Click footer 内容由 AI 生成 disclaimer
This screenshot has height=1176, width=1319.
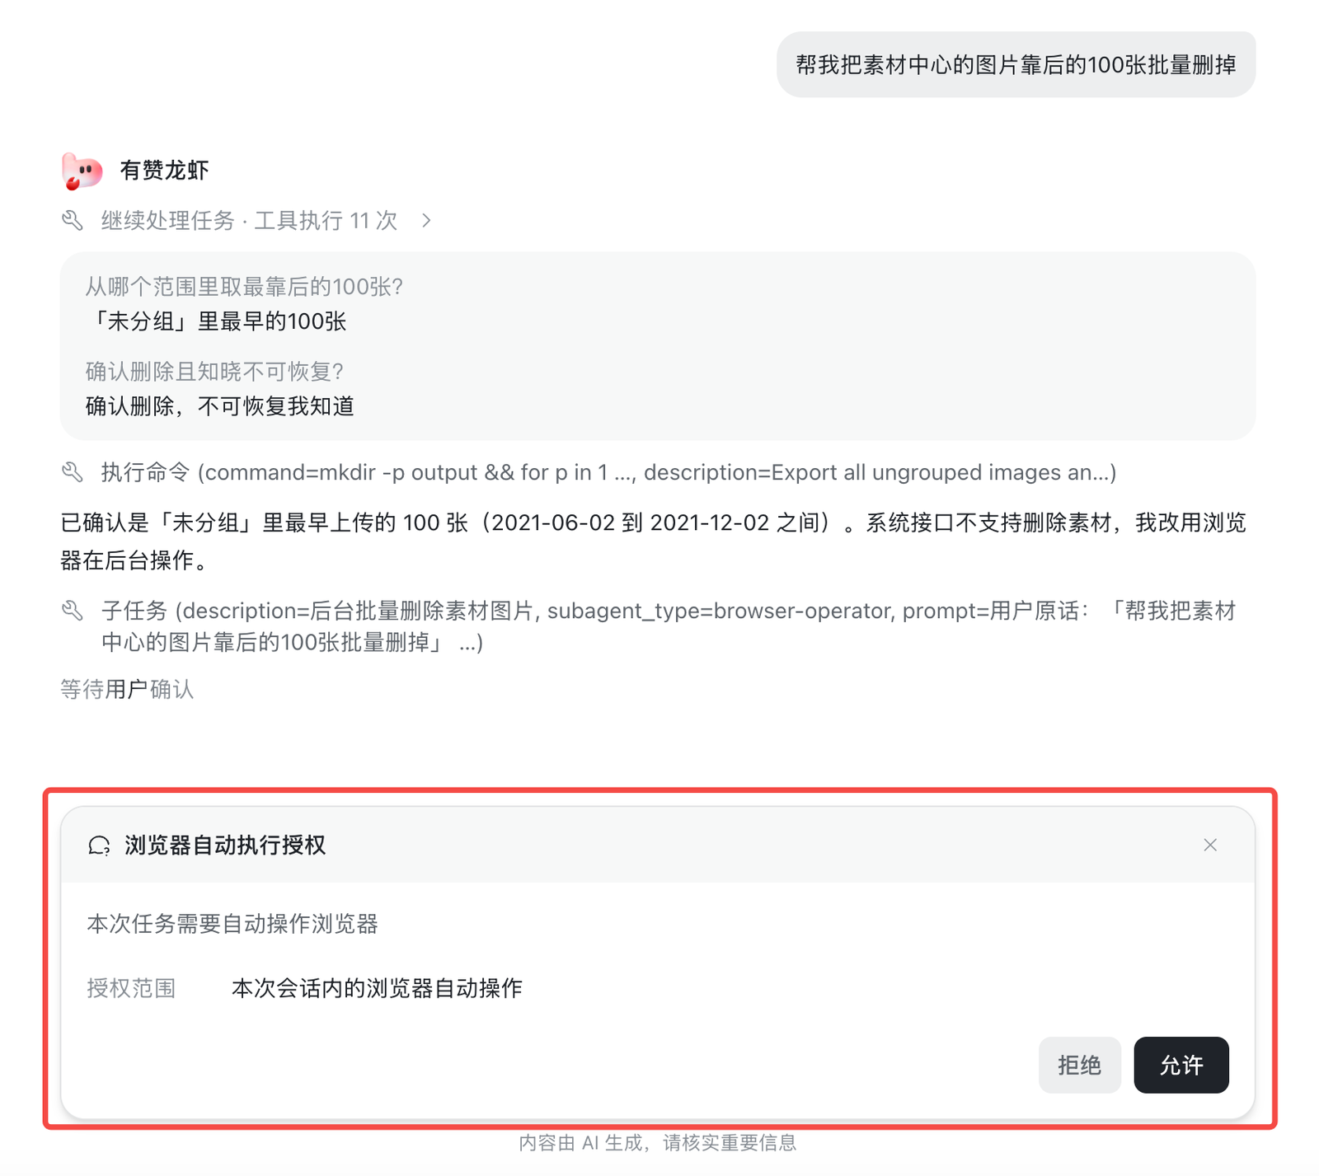658,1142
